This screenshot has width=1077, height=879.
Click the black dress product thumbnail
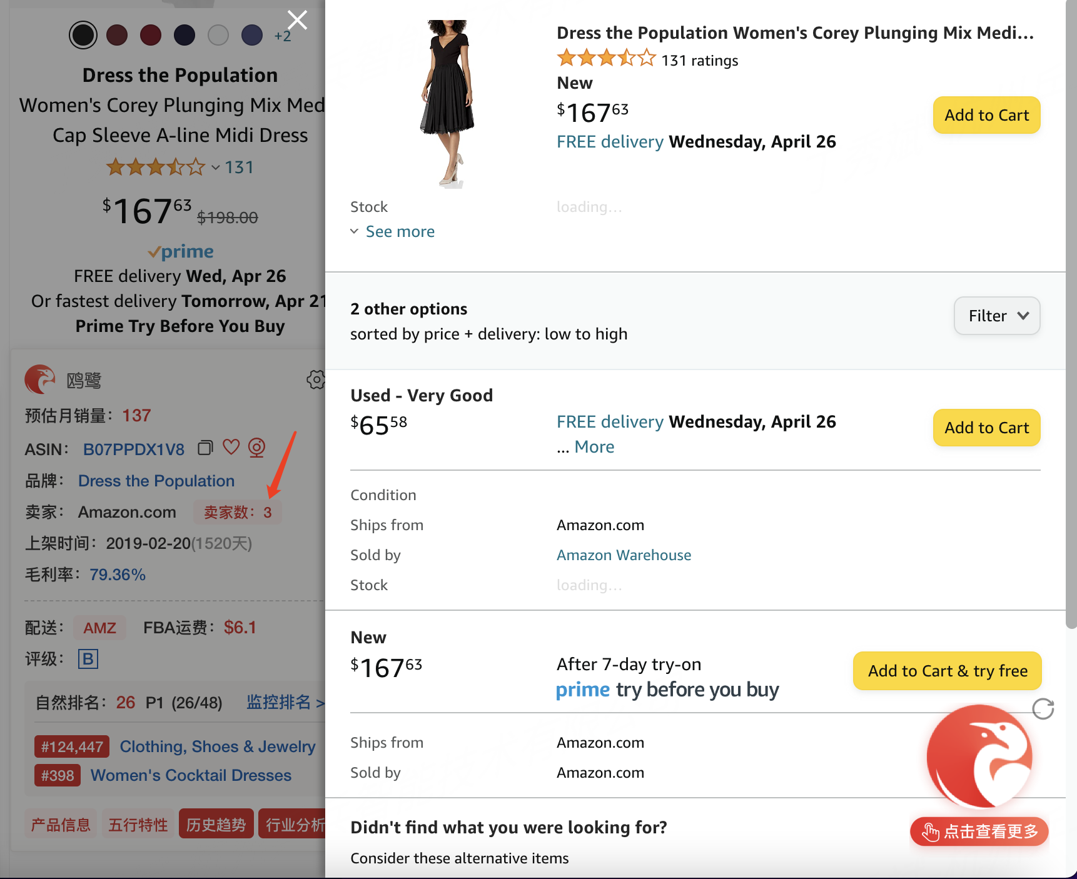pos(447,103)
